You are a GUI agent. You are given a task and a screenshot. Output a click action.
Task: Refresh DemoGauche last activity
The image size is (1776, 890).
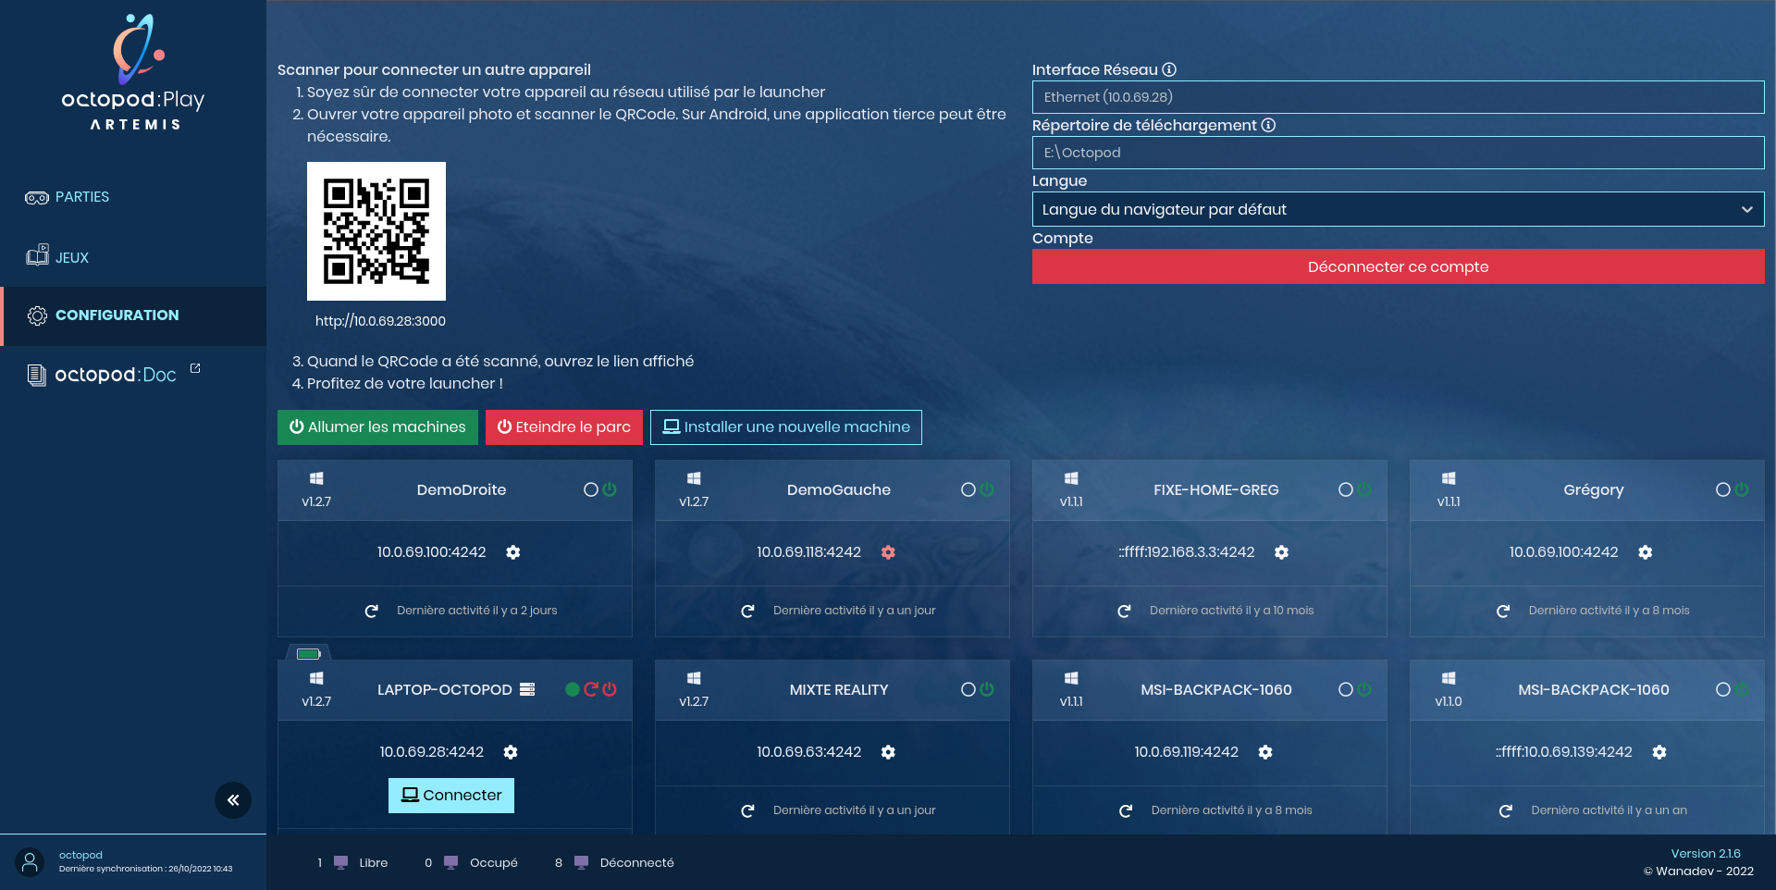pos(747,611)
